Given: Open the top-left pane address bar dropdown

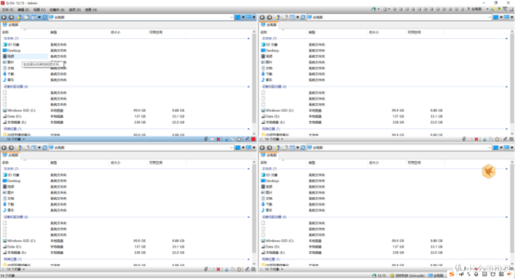Looking at the screenshot, I should pyautogui.click(x=232, y=17).
